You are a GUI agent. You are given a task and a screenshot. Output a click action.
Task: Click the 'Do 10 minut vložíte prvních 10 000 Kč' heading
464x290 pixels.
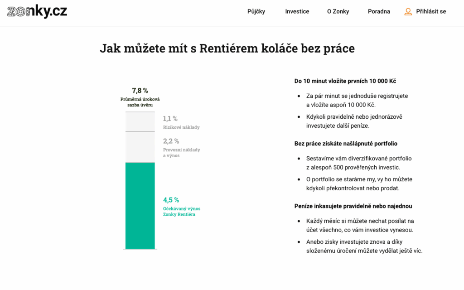click(345, 81)
